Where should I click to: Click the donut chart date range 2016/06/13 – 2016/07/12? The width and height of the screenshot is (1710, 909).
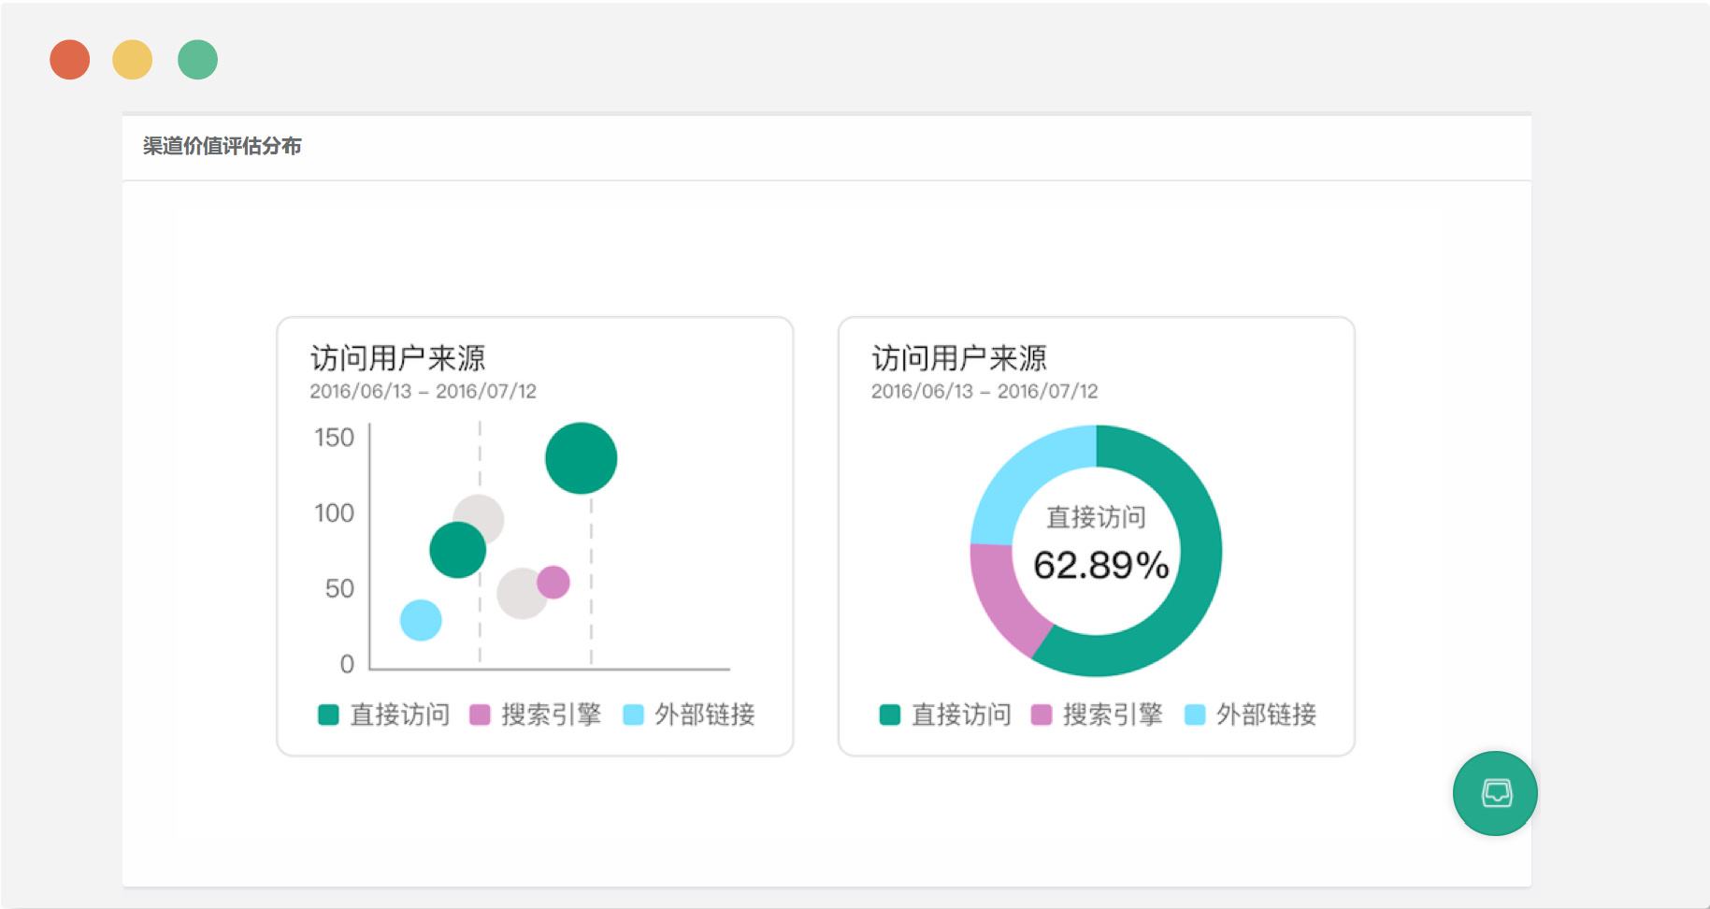(984, 391)
